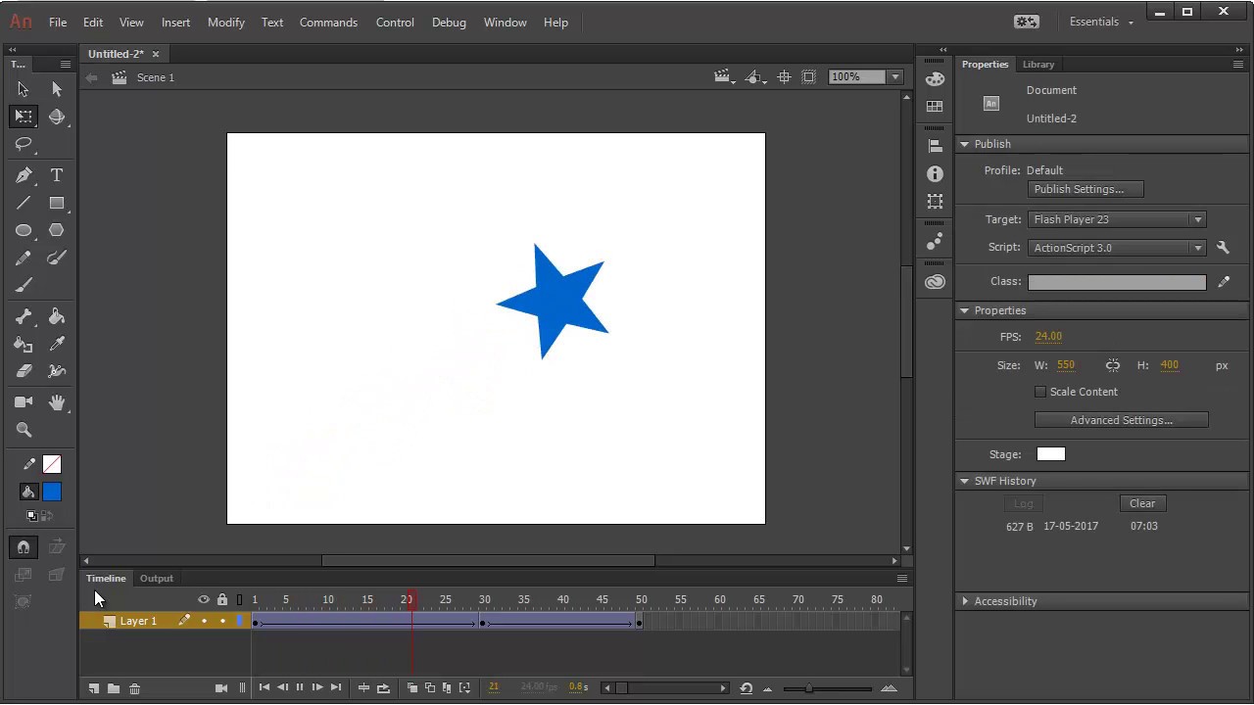Select the Hand tool
Viewport: 1254px width, 705px height.
point(57,402)
